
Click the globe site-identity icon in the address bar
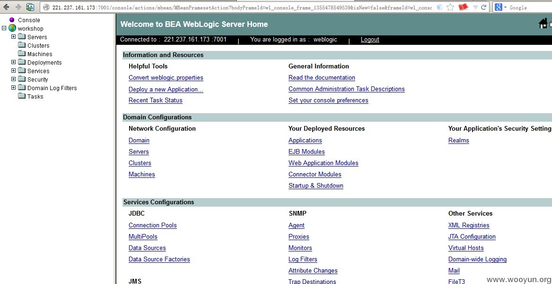click(46, 8)
